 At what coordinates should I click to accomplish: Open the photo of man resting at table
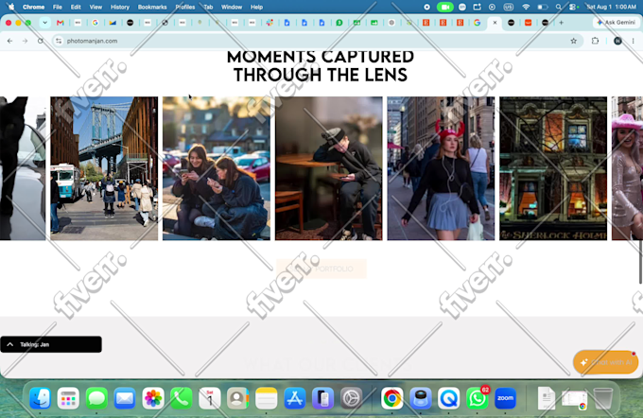click(329, 168)
